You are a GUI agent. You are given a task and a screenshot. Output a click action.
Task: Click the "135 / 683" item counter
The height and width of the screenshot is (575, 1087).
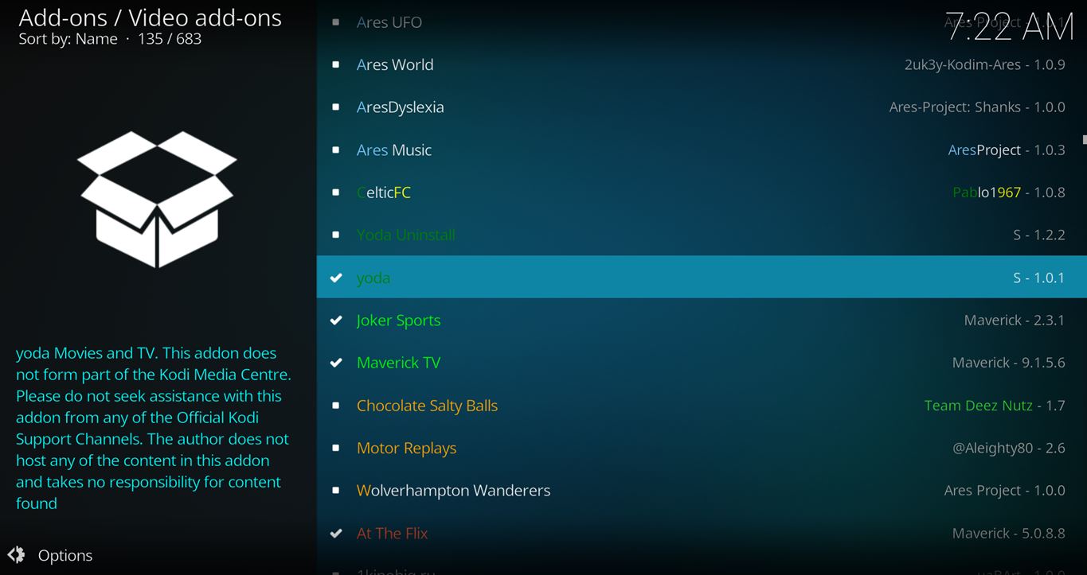[x=170, y=39]
